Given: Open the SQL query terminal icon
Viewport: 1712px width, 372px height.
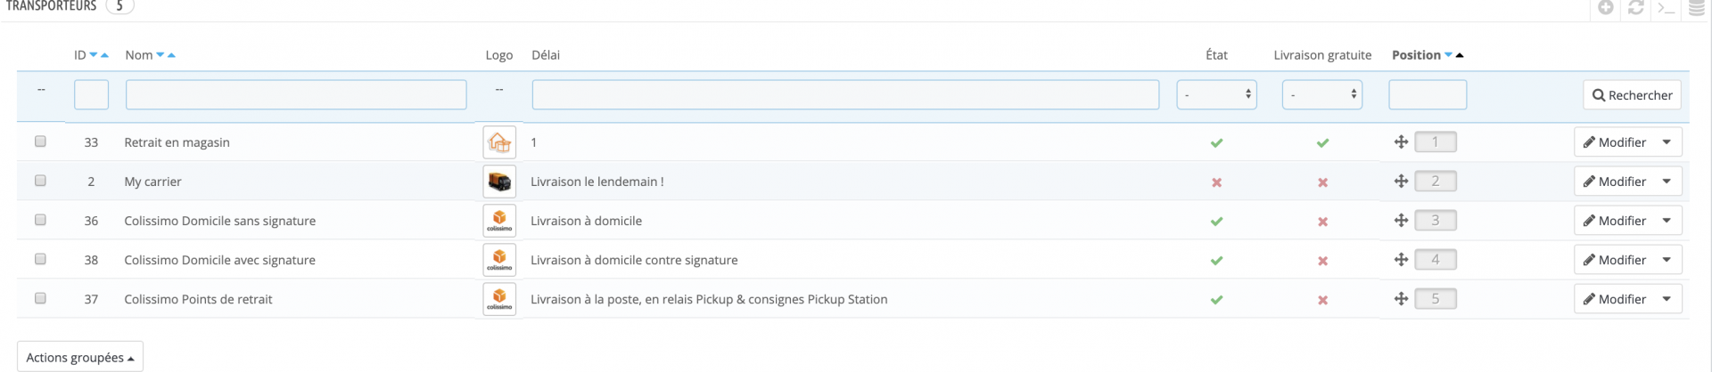Looking at the screenshot, I should (1666, 7).
